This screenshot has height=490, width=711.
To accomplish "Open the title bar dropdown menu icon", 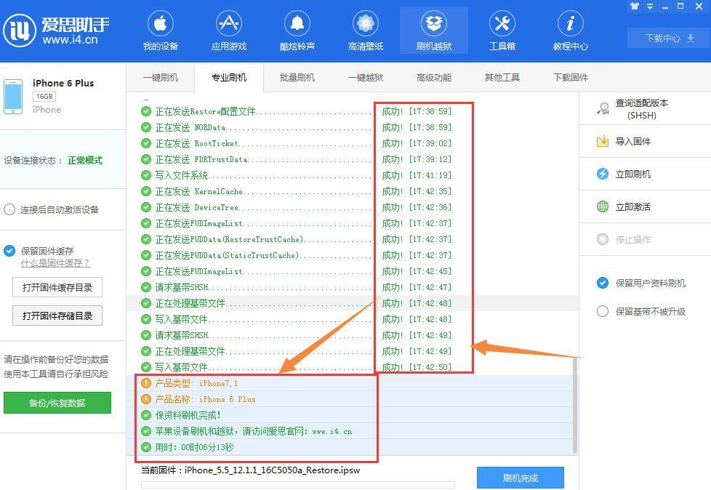I will pos(650,7).
